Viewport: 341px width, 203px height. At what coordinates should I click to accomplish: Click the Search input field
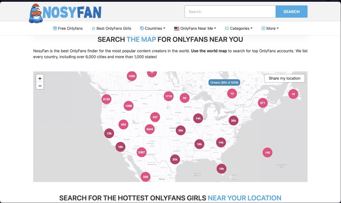click(x=230, y=11)
